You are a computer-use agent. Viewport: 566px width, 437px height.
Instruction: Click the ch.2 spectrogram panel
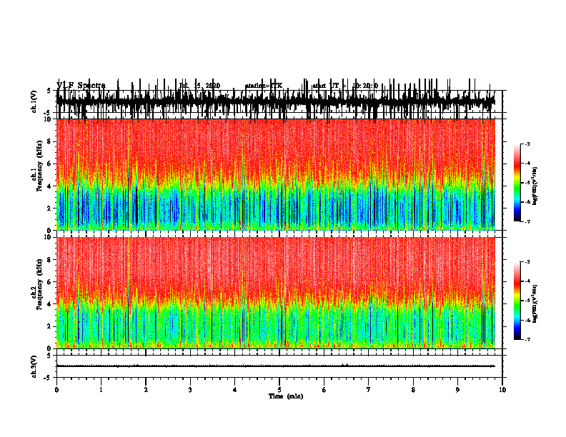(275, 293)
